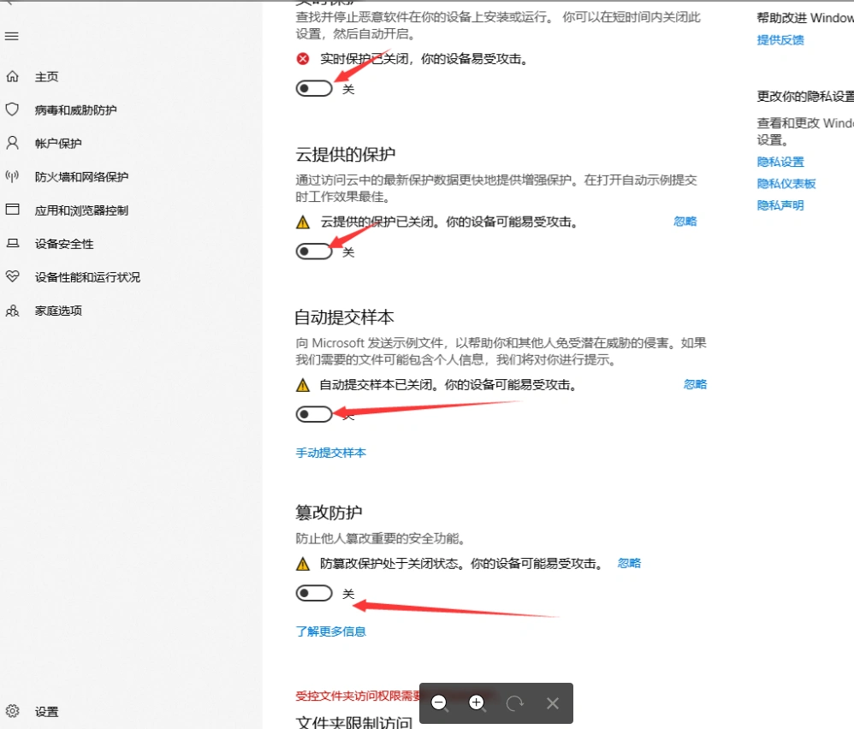Open the 隐私设置 link
Screen dimensions: 854x729
tap(780, 162)
